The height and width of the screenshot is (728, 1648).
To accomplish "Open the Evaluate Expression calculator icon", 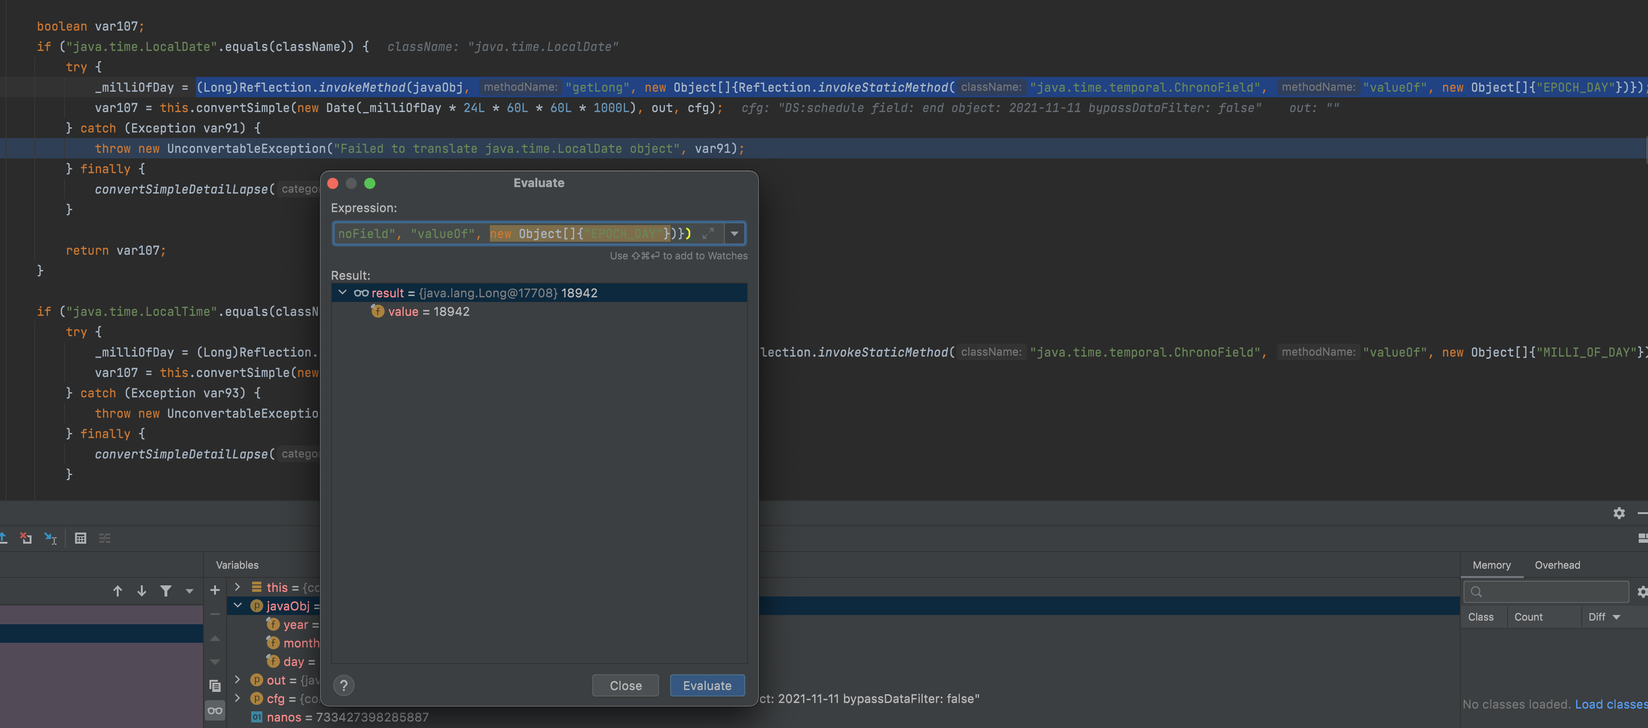I will click(80, 538).
